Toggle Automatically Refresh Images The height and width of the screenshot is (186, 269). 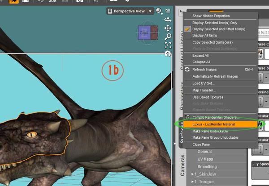tap(215, 76)
